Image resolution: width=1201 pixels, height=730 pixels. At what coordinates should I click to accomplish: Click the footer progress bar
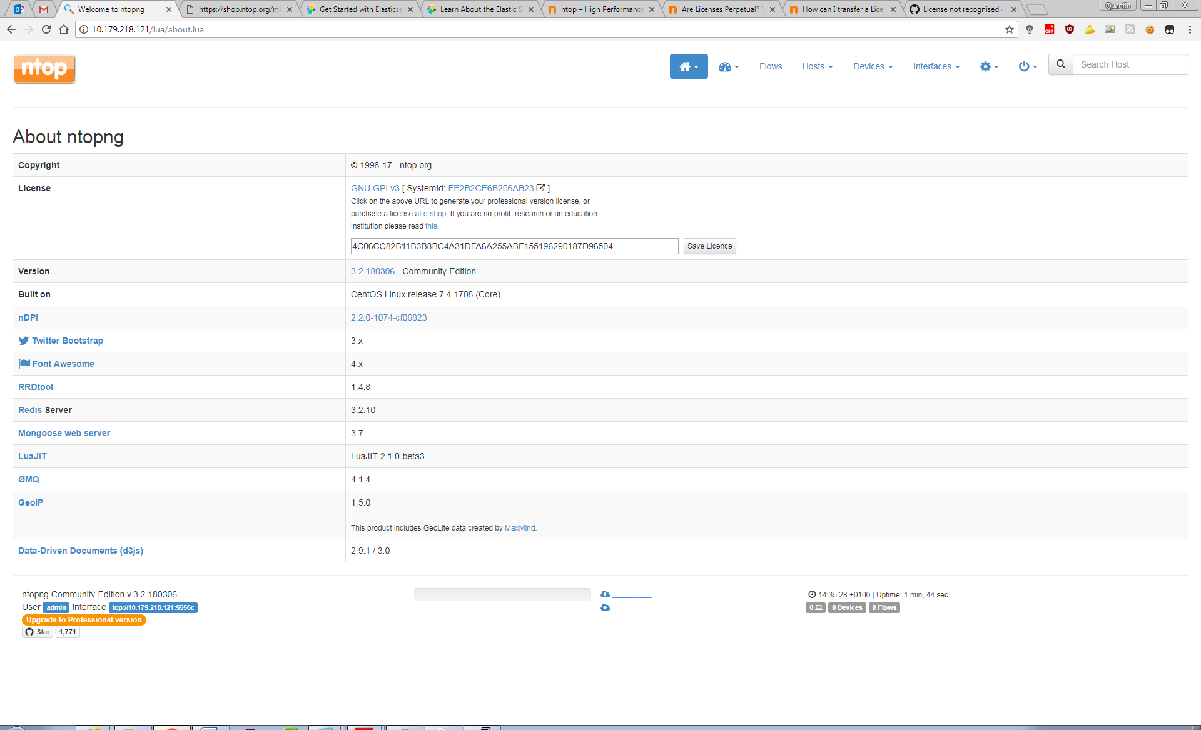click(x=502, y=594)
